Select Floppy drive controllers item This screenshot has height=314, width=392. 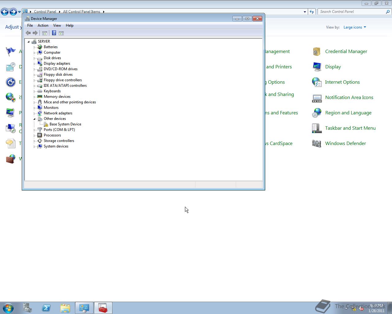click(63, 80)
